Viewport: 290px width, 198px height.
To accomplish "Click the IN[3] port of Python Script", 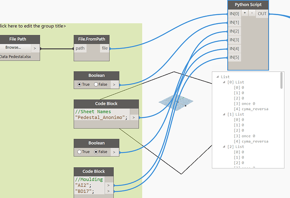I will tap(235, 40).
